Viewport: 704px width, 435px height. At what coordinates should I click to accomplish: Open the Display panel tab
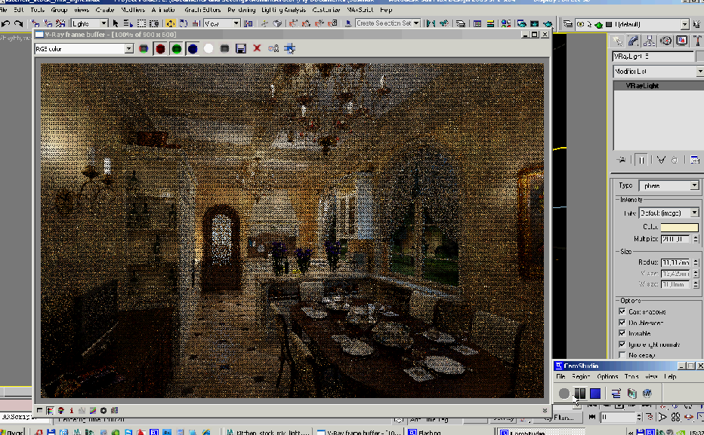point(681,41)
